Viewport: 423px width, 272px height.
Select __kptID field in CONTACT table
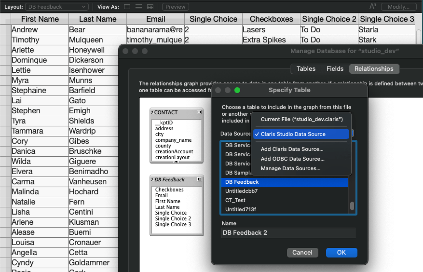pyautogui.click(x=164, y=123)
